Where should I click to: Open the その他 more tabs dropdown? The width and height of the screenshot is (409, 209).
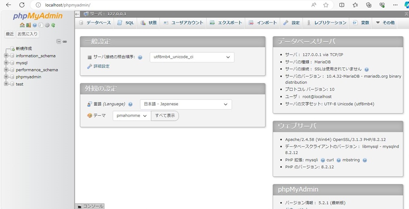pos(385,23)
